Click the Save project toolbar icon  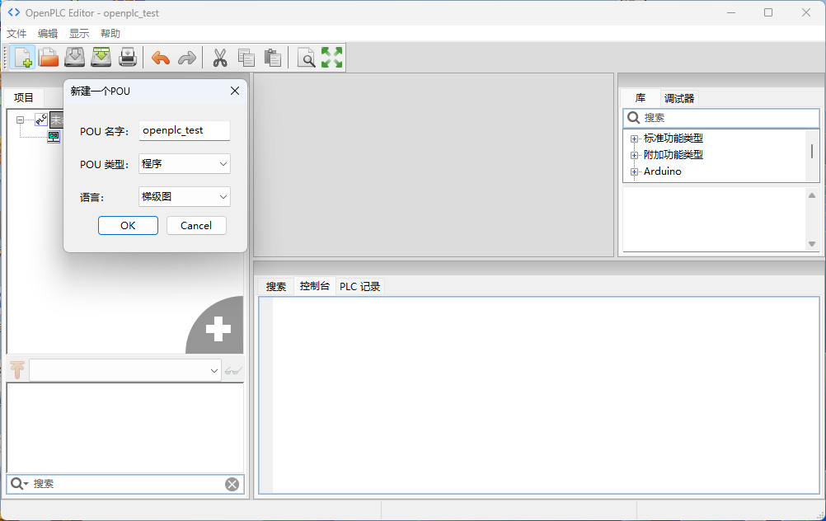[75, 58]
